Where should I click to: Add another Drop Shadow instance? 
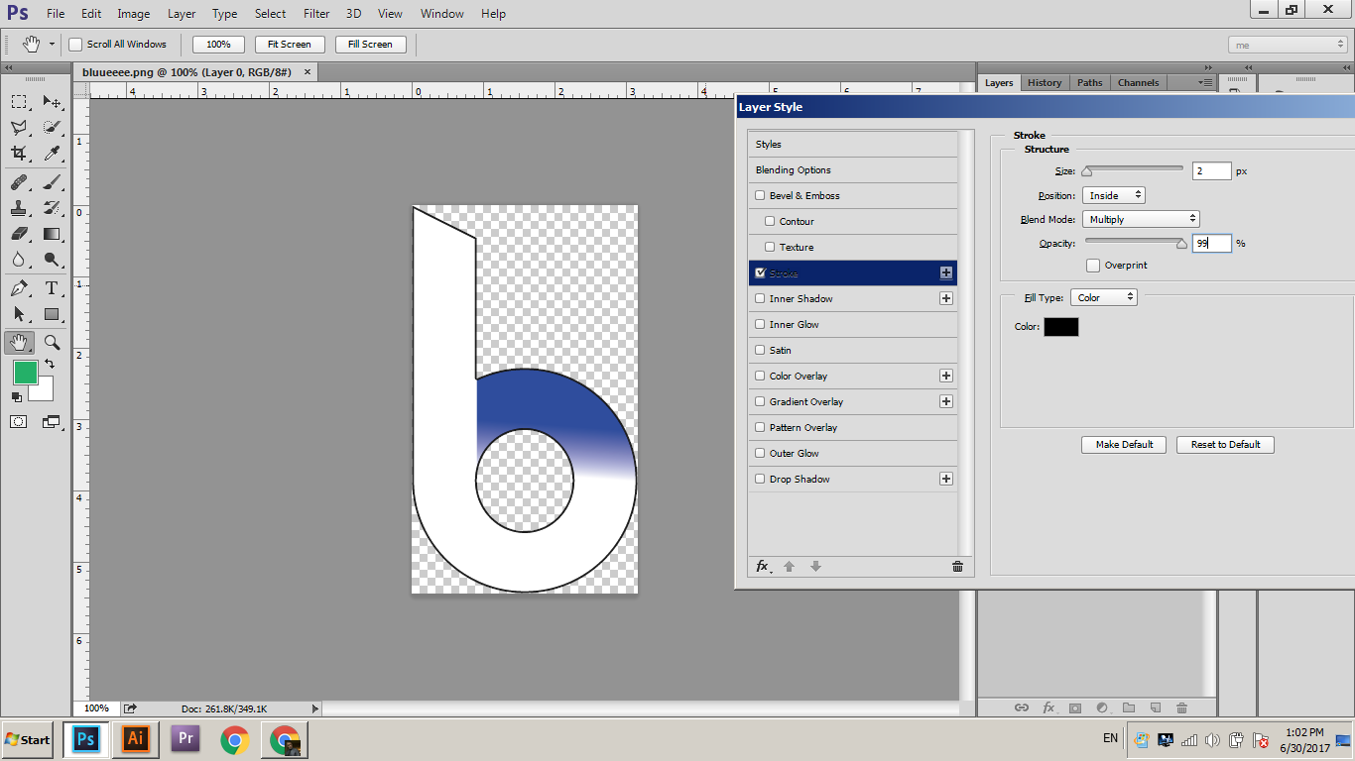(x=946, y=479)
